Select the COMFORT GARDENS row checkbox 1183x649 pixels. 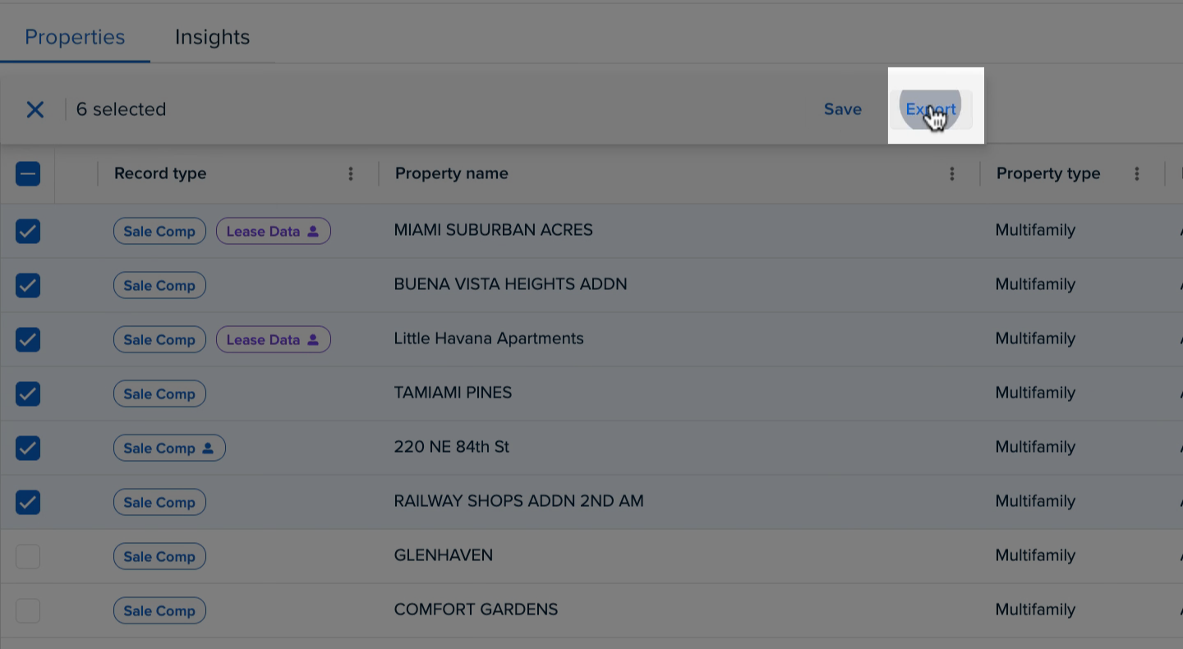pos(28,611)
